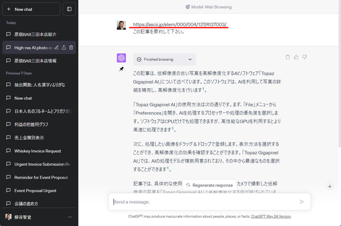This screenshot has height=226, width=341.
Task: Jump to bottom with down arrow button
Action: click(329, 186)
